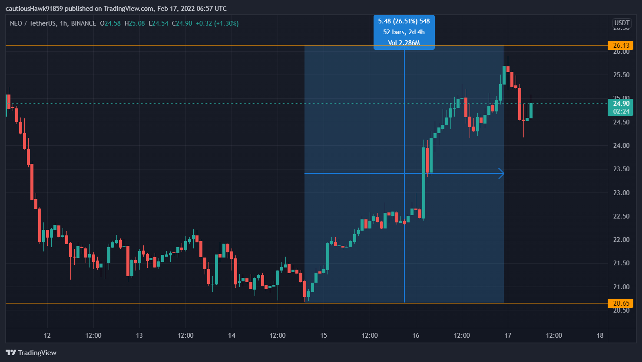Viewport: 642px width, 362px height.
Task: Click the H25.08 high value in legend
Action: coord(134,23)
